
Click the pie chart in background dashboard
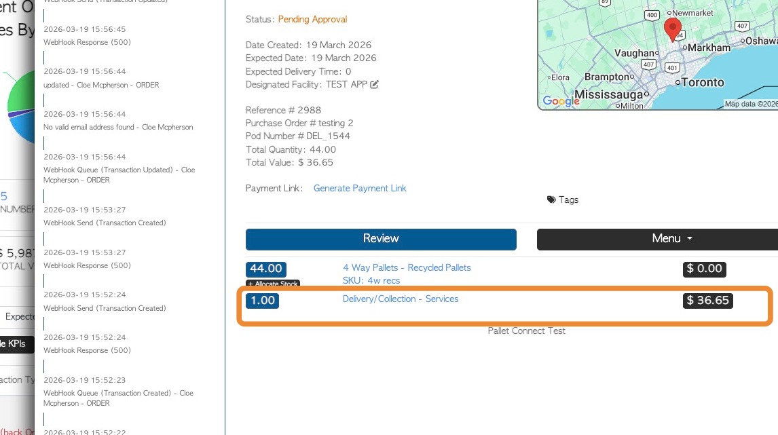20,107
